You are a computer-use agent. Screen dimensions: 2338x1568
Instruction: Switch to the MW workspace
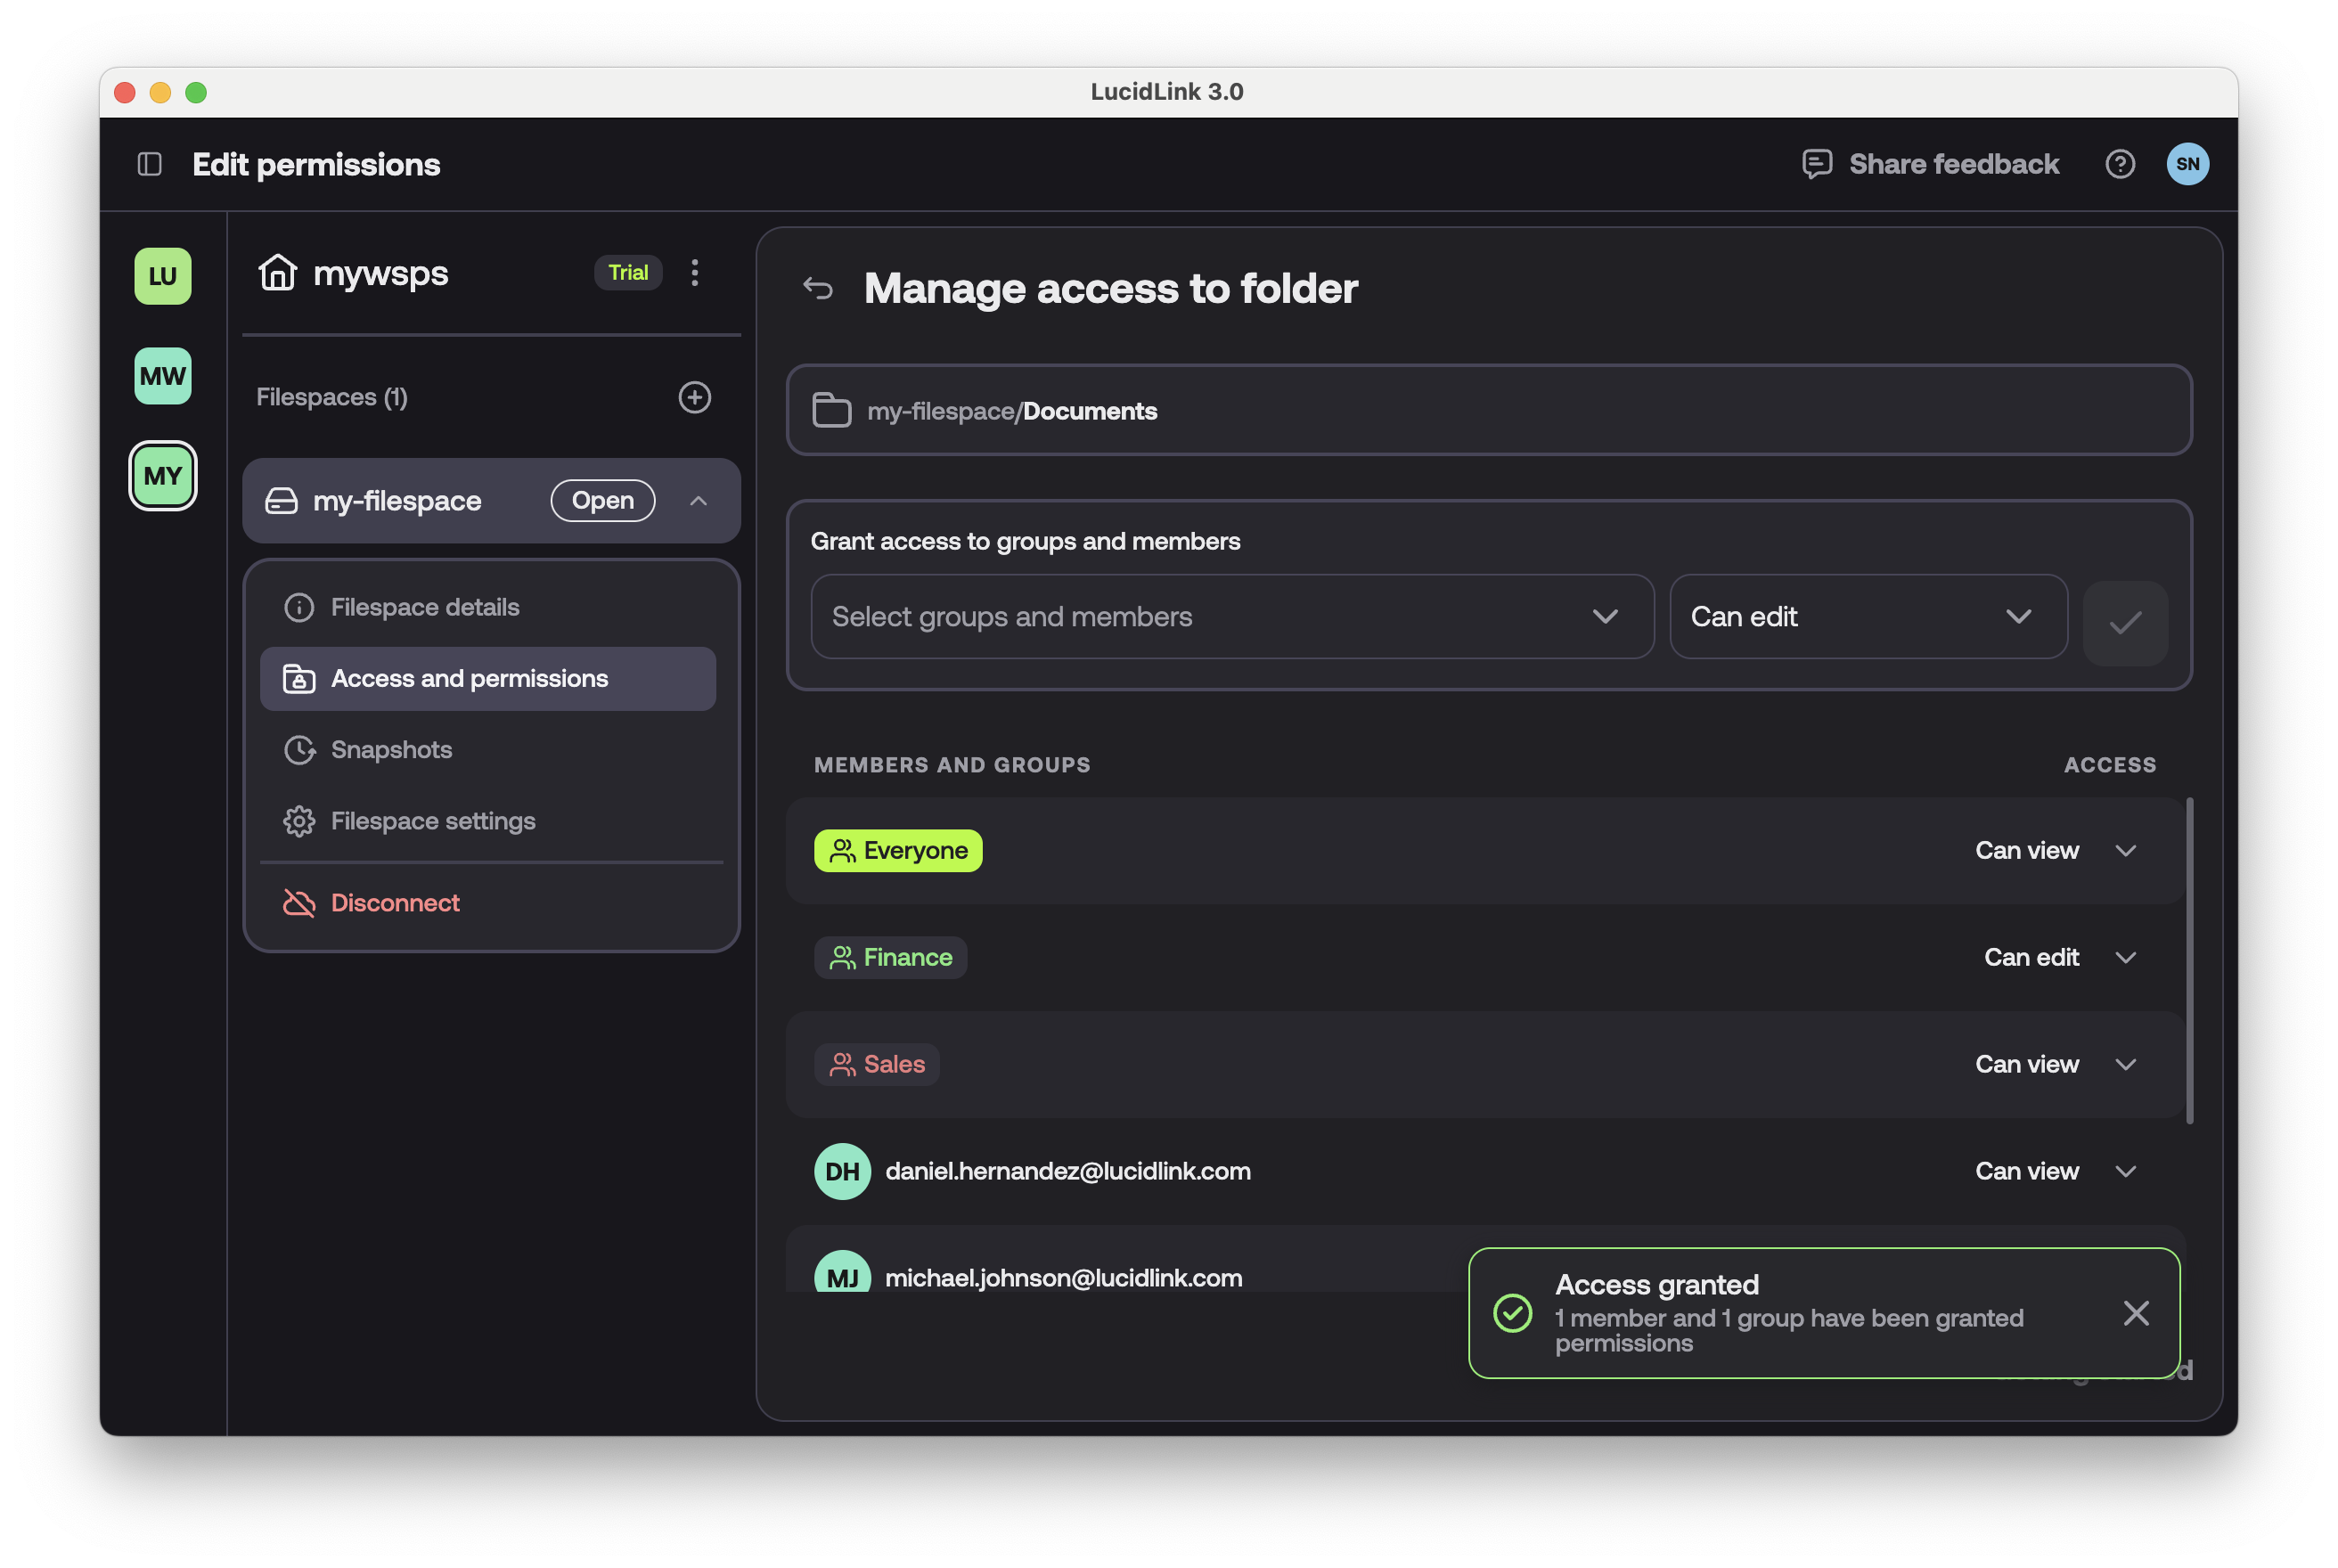(163, 376)
